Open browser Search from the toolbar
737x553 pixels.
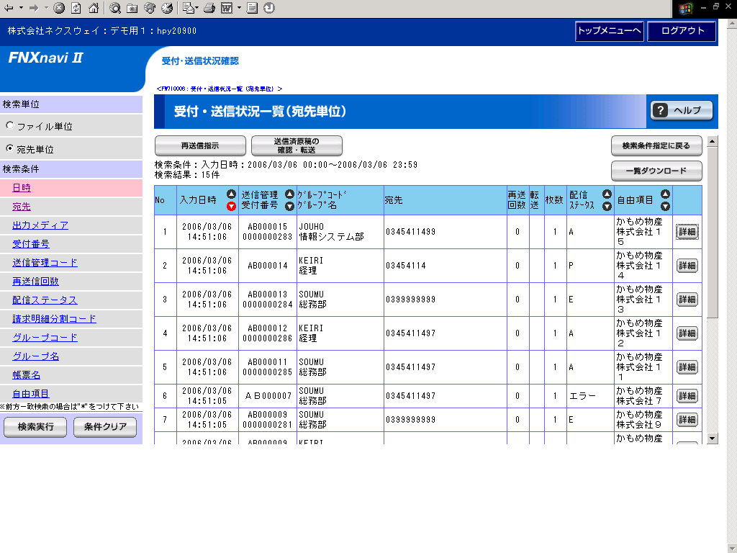[x=115, y=9]
